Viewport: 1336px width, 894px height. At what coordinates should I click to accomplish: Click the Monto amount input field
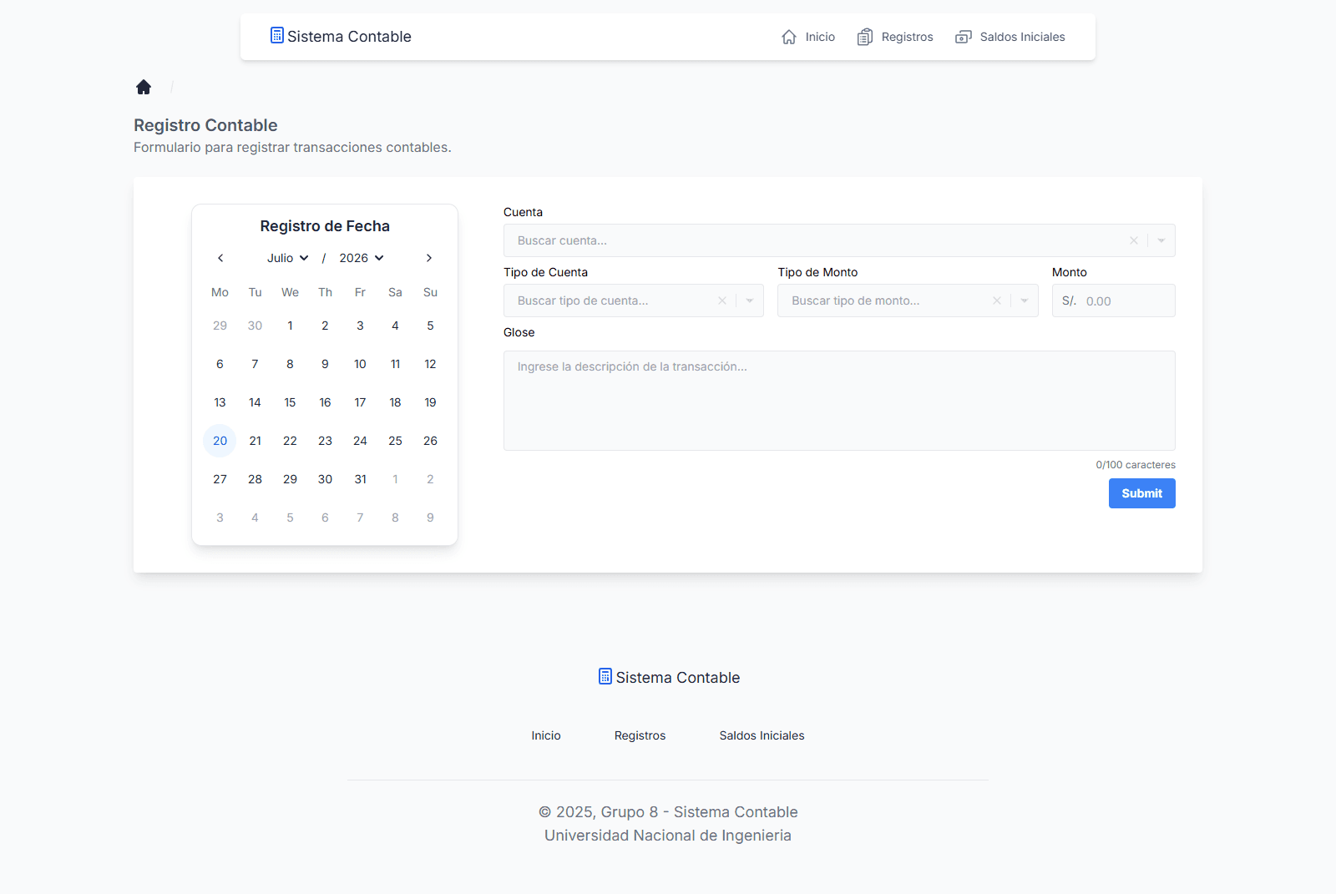click(x=1114, y=301)
